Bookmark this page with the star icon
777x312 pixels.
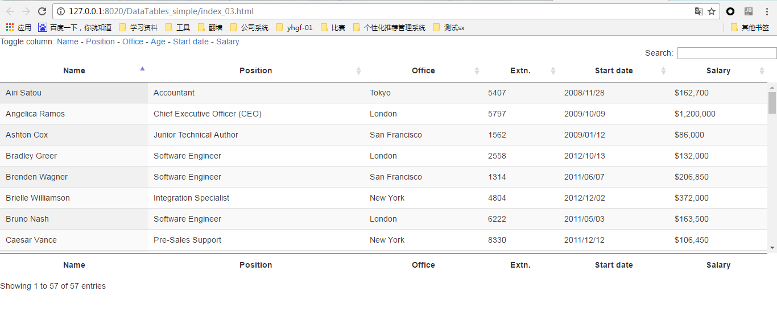(x=712, y=11)
